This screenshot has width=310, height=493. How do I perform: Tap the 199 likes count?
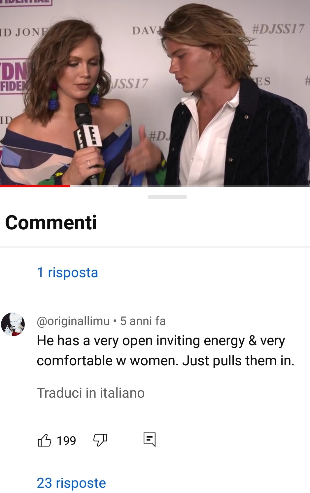click(66, 441)
